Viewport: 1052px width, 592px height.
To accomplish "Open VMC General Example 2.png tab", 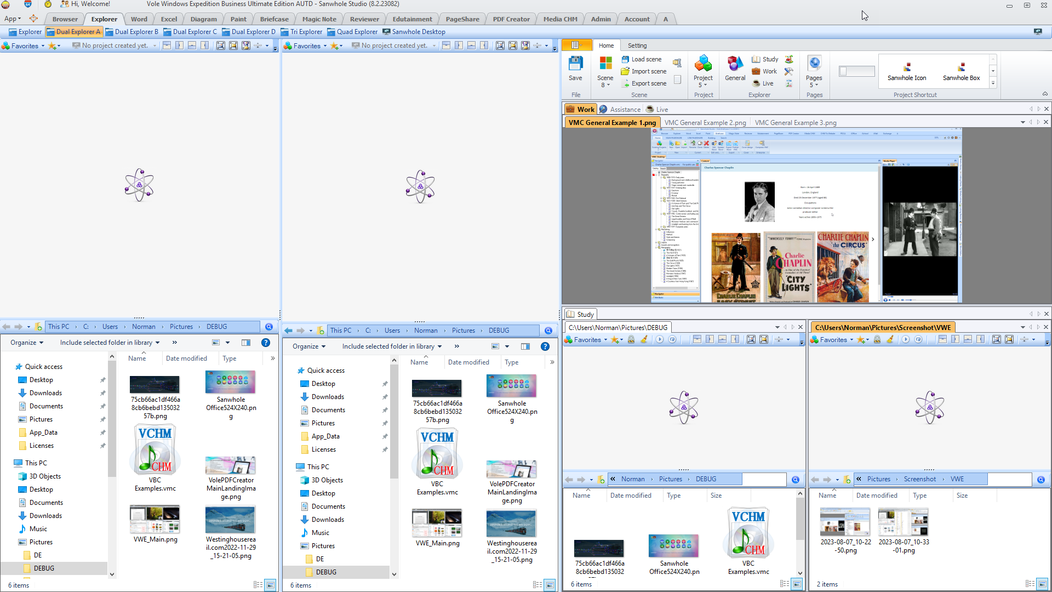I will [x=705, y=123].
